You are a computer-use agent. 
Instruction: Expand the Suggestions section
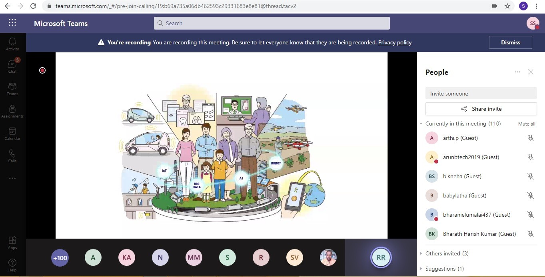[421, 269]
